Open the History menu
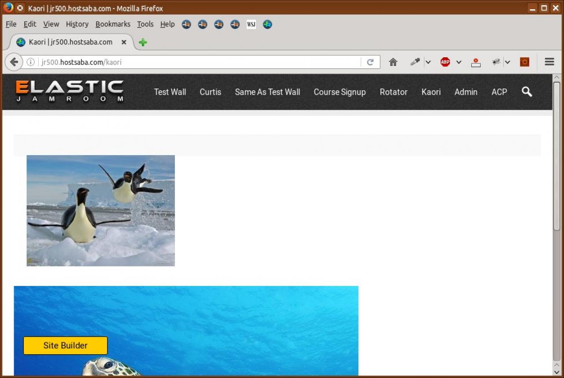564x378 pixels. 77,24
